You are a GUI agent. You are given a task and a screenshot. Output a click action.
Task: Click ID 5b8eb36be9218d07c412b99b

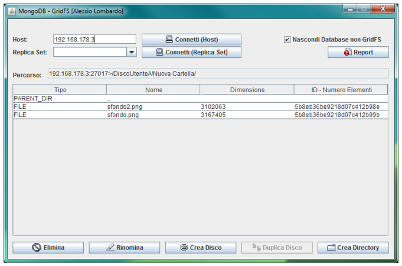coord(337,115)
